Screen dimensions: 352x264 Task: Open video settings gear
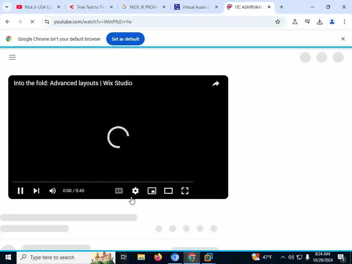tap(135, 191)
